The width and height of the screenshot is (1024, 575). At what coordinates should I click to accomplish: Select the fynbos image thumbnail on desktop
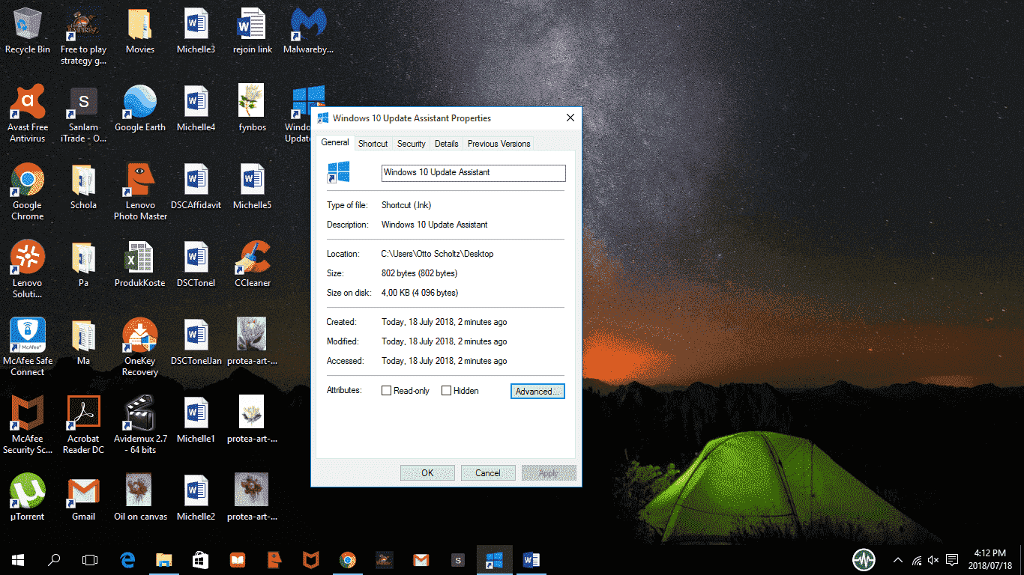253,108
